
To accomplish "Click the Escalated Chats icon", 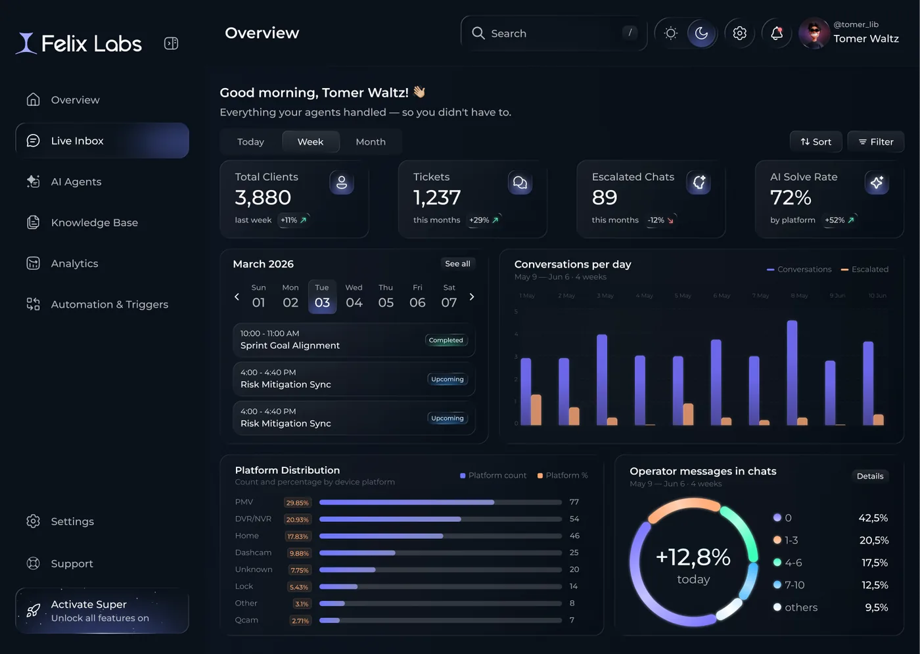I will (699, 183).
